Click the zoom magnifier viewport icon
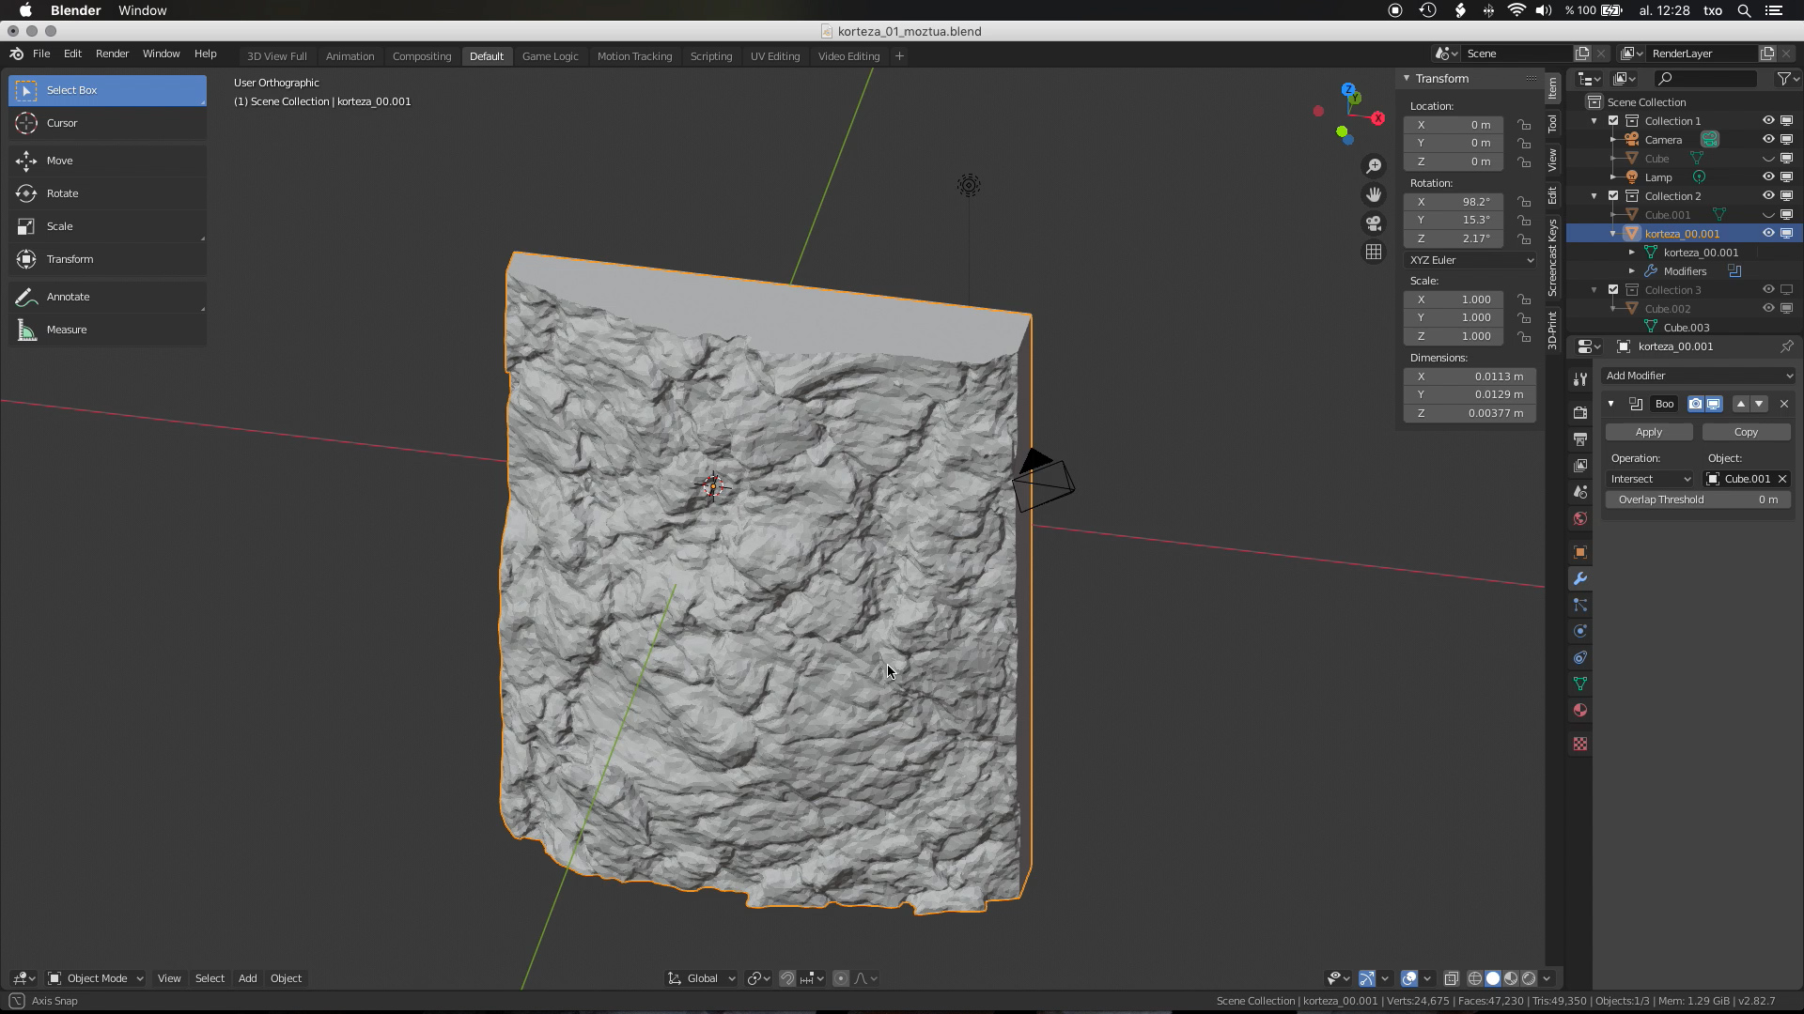The height and width of the screenshot is (1014, 1804). [x=1374, y=166]
